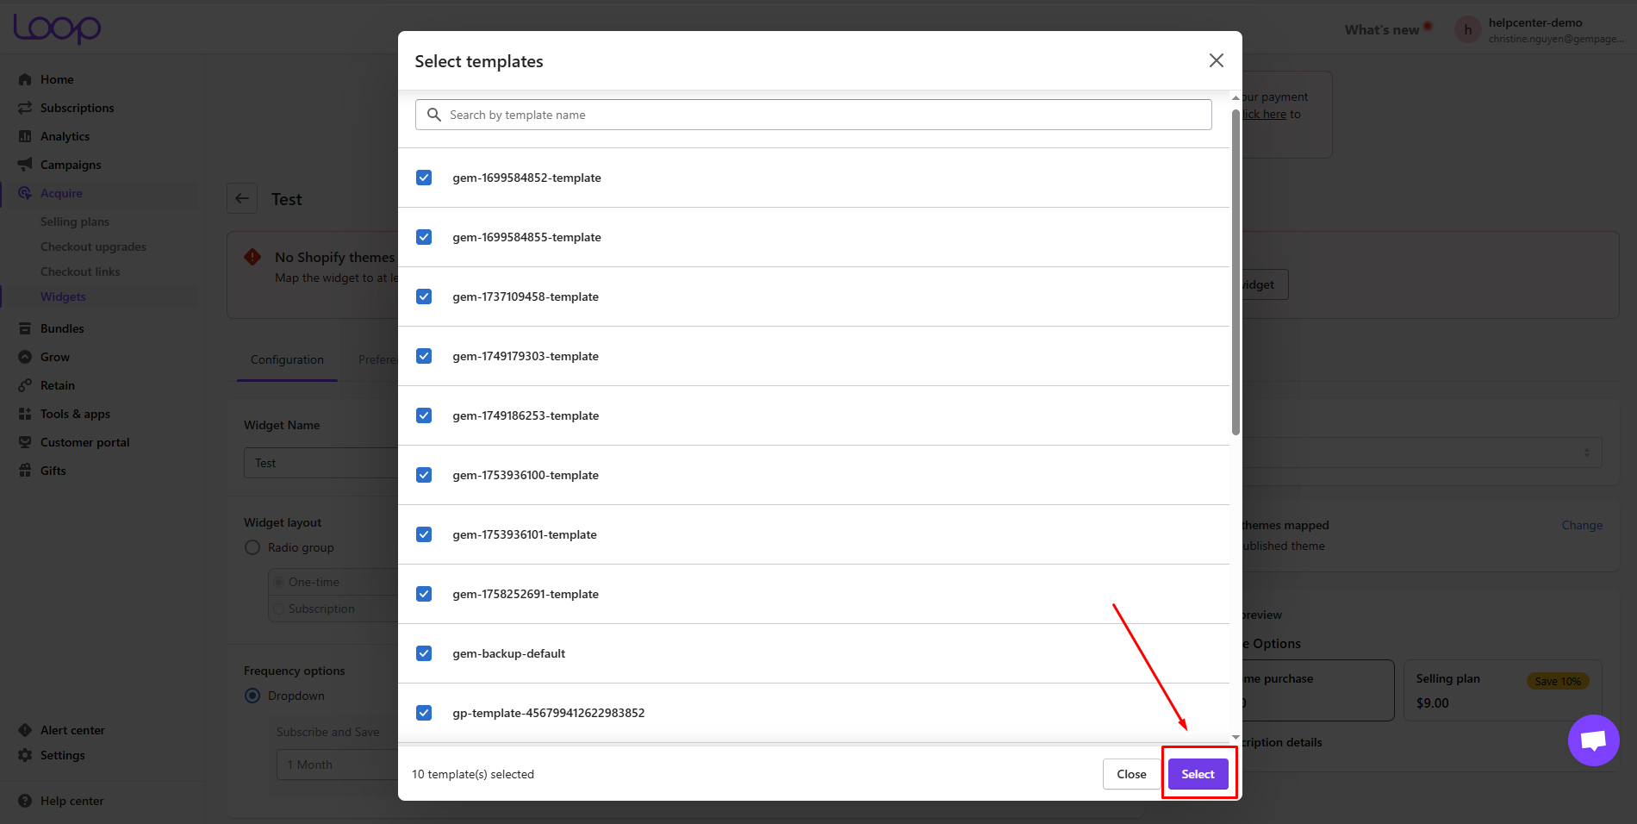Select the Radio group widget layout

[x=252, y=547]
